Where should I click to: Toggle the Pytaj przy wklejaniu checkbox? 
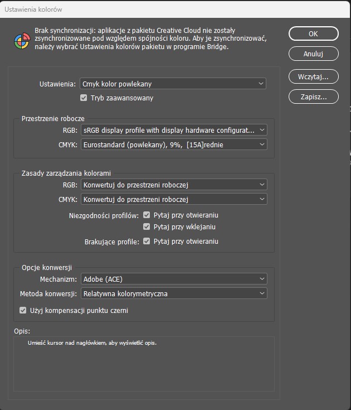point(147,226)
